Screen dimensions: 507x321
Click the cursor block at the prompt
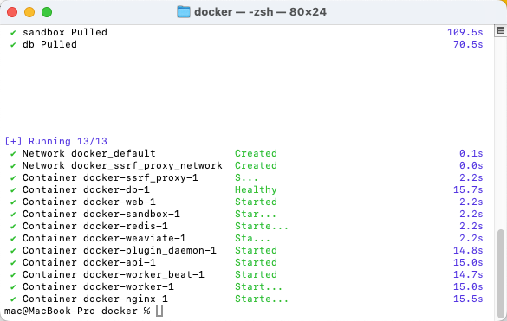pyautogui.click(x=159, y=311)
